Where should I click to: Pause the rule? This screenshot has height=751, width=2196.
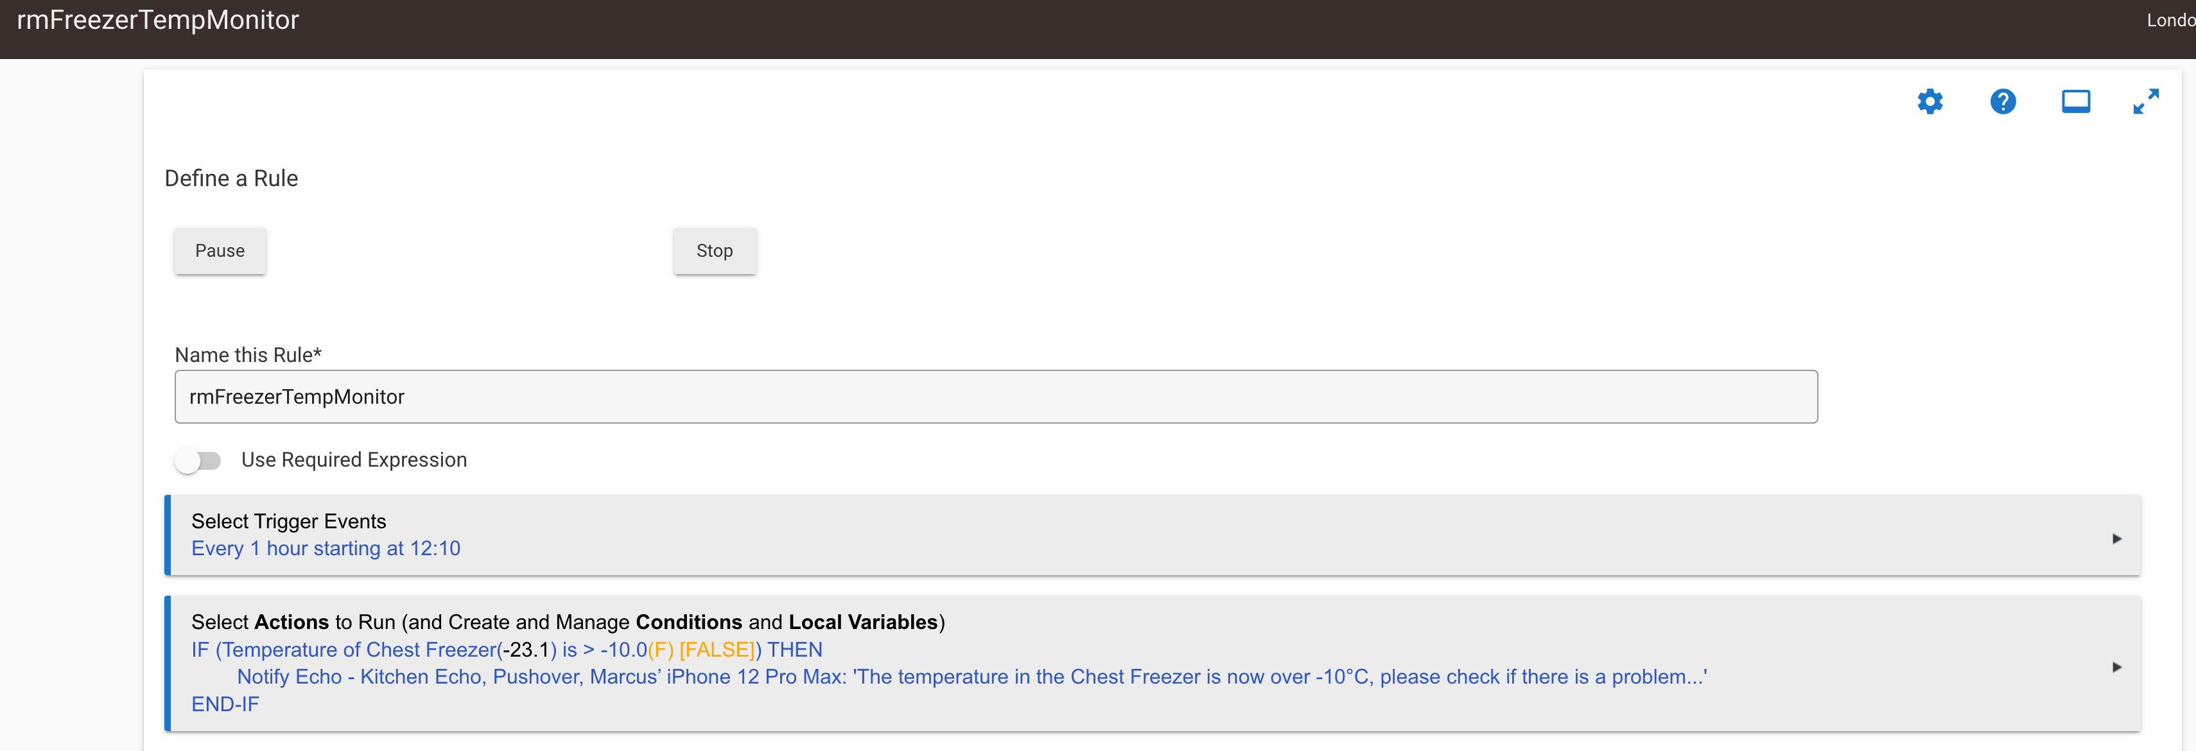[x=220, y=250]
